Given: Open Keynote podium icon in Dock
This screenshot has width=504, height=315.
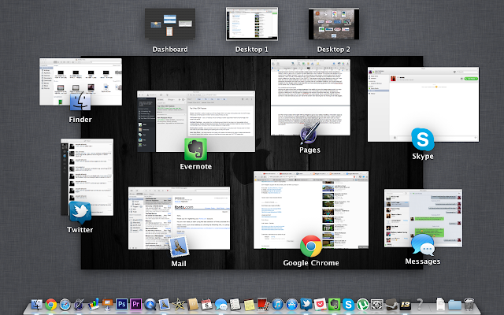Looking at the screenshot, I should click(107, 304).
